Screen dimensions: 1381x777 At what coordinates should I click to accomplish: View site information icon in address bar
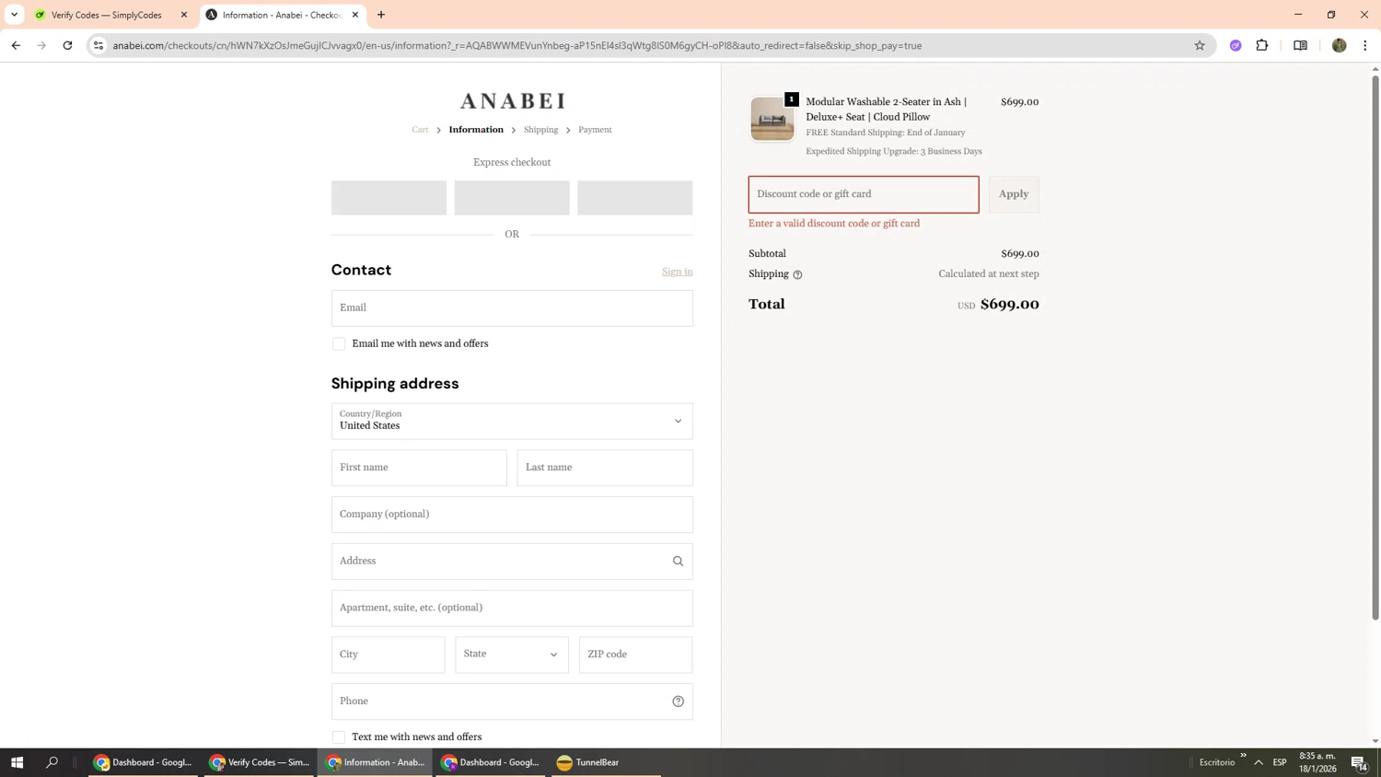click(99, 45)
